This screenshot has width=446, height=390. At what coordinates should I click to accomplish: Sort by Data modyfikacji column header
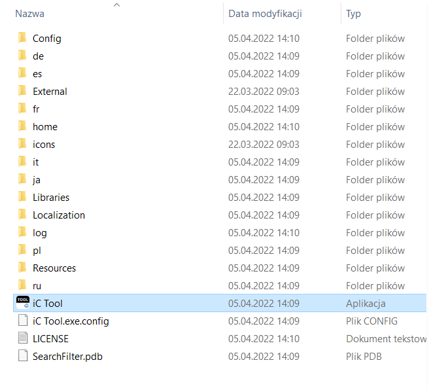click(265, 14)
